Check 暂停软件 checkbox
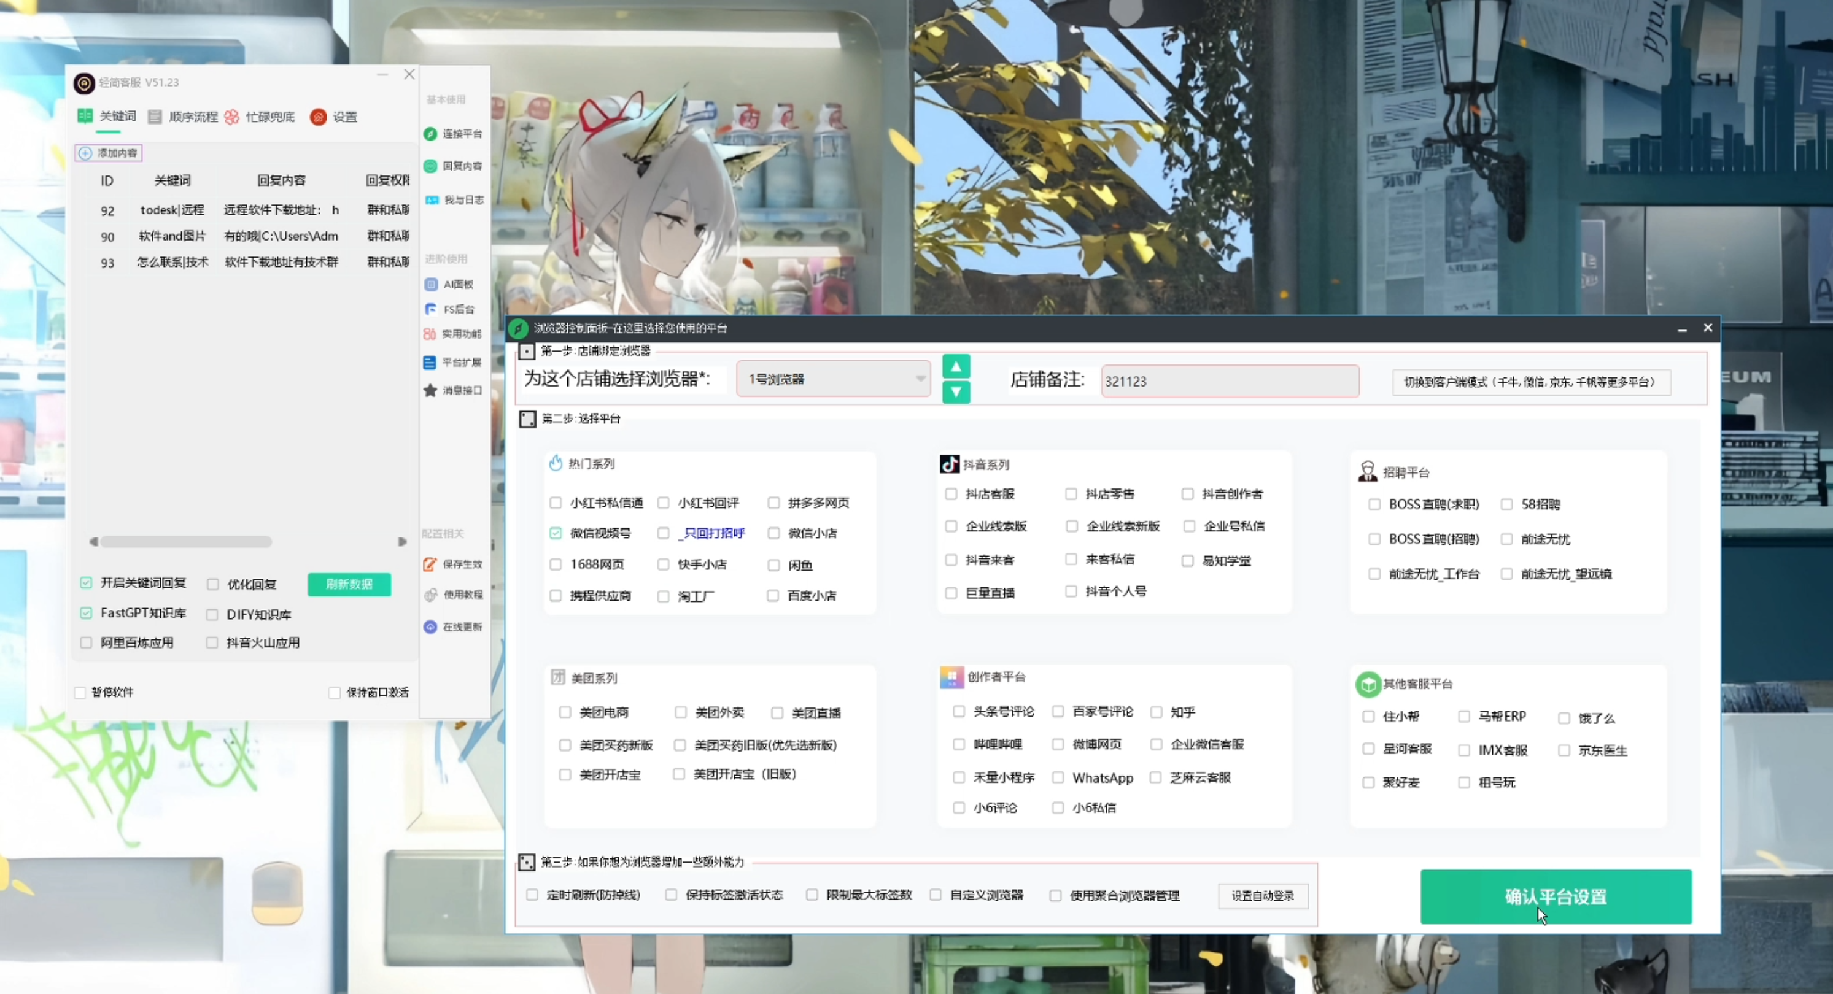 (80, 693)
